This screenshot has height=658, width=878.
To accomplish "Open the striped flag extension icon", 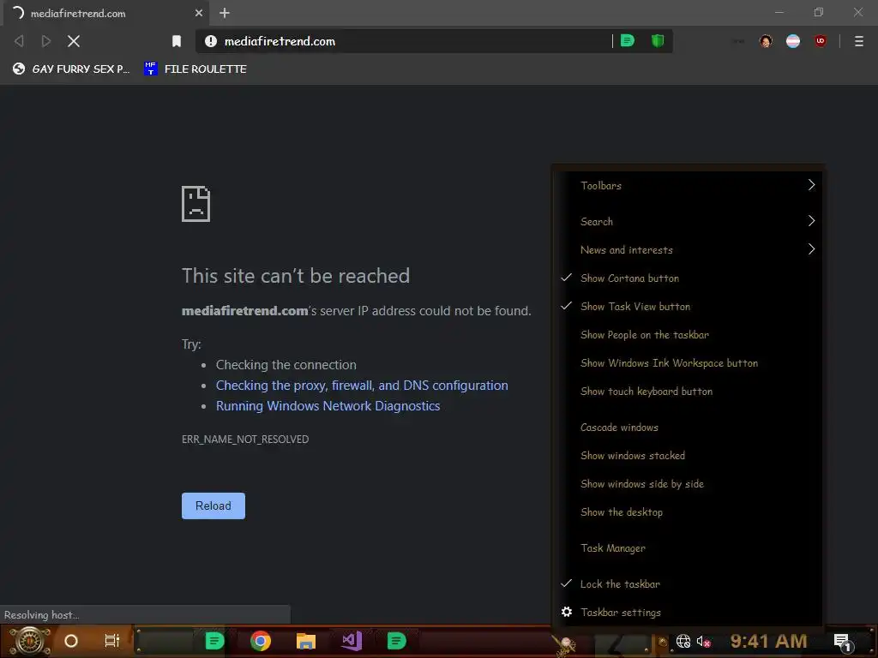I will (x=793, y=41).
